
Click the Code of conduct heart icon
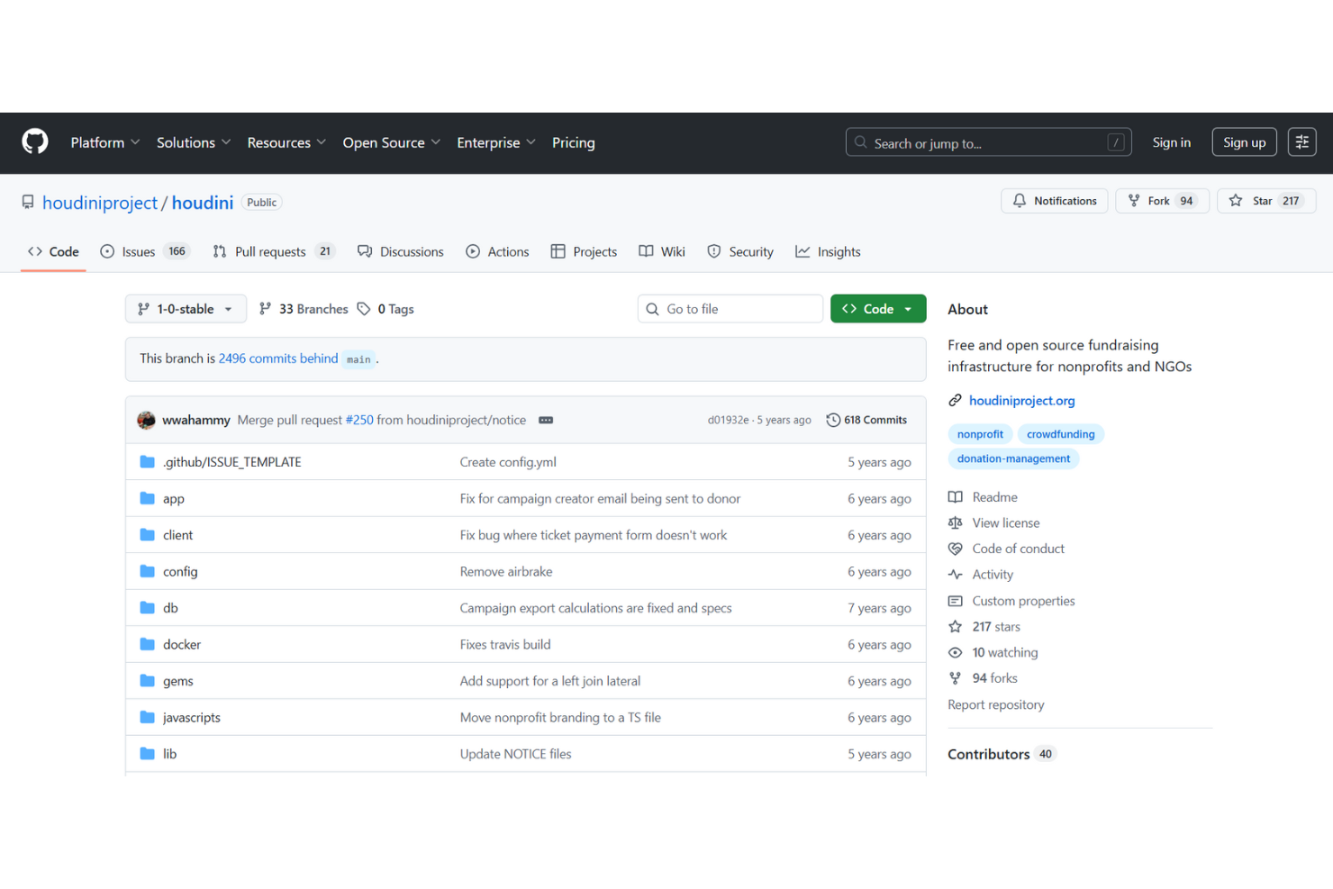(x=955, y=549)
